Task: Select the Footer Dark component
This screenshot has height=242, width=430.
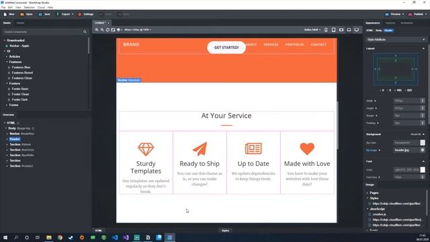Action: point(19,99)
